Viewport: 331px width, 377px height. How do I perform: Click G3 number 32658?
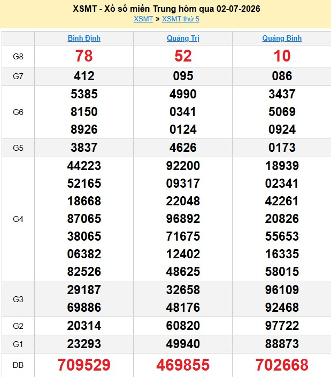pyautogui.click(x=183, y=290)
